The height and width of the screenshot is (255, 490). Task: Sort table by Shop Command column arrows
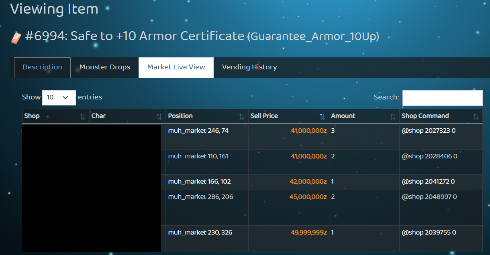pos(476,117)
